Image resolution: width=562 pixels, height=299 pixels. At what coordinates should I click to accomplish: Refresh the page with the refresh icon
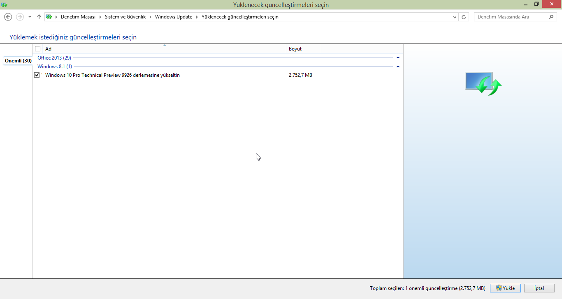[x=464, y=17]
